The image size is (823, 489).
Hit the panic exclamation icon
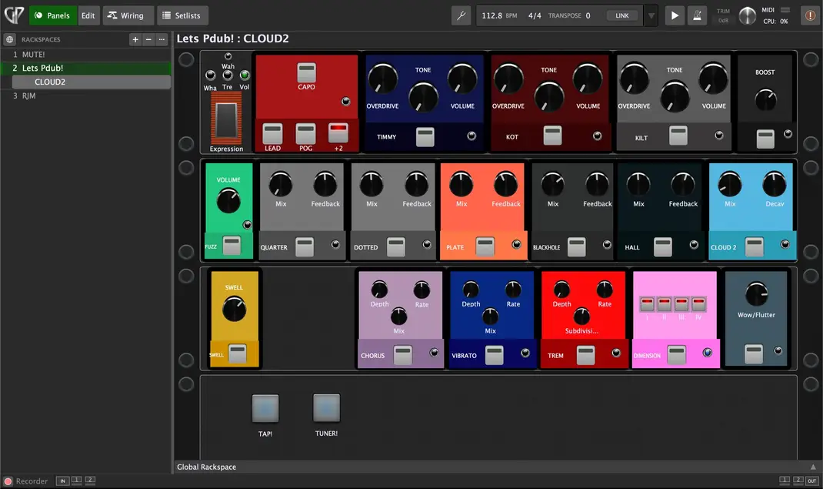pyautogui.click(x=811, y=15)
